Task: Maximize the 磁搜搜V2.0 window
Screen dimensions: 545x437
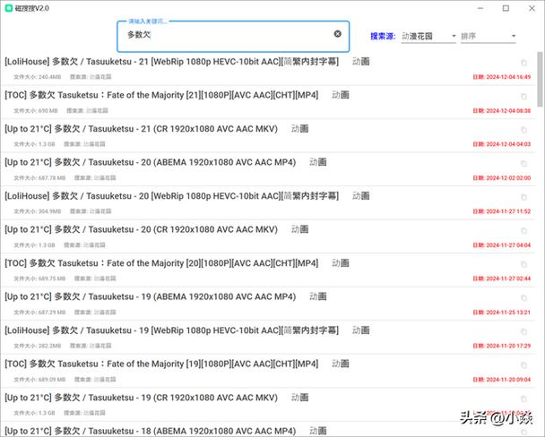Action: pos(506,8)
